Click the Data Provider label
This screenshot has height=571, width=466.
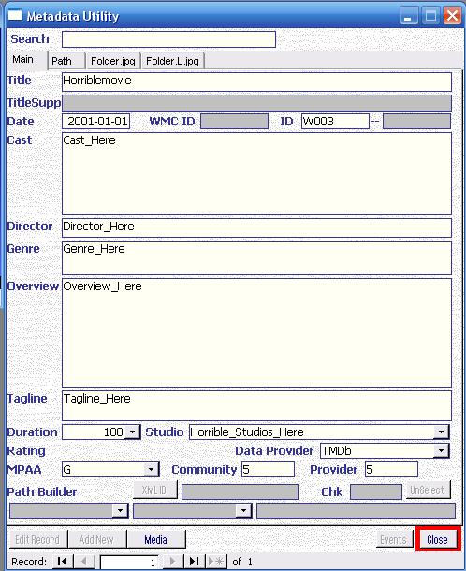click(274, 451)
